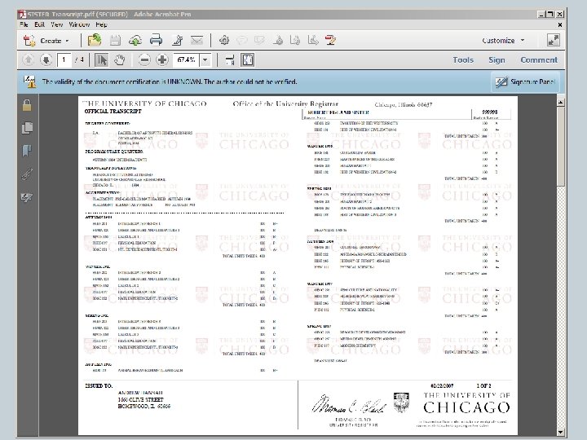Click the OFFICIAL TRANSCRIPT heading text
Screen dimensions: 587x440
tap(113, 111)
